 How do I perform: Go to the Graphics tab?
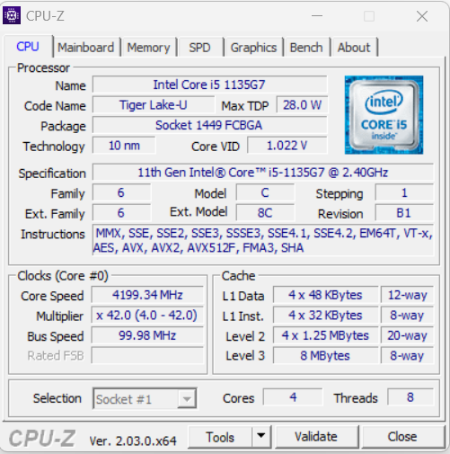253,48
